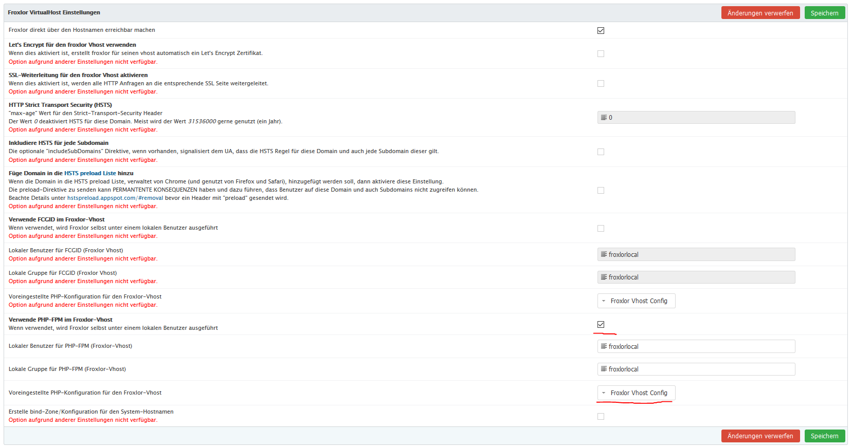Screen dimensions: 852x447
Task: Click top Änderungen verwerfen button
Action: 760,13
